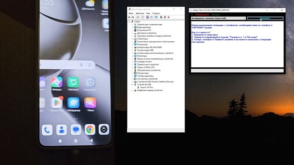Tap the Messages icon on the phone dock
The image size is (294, 165).
tap(76, 130)
